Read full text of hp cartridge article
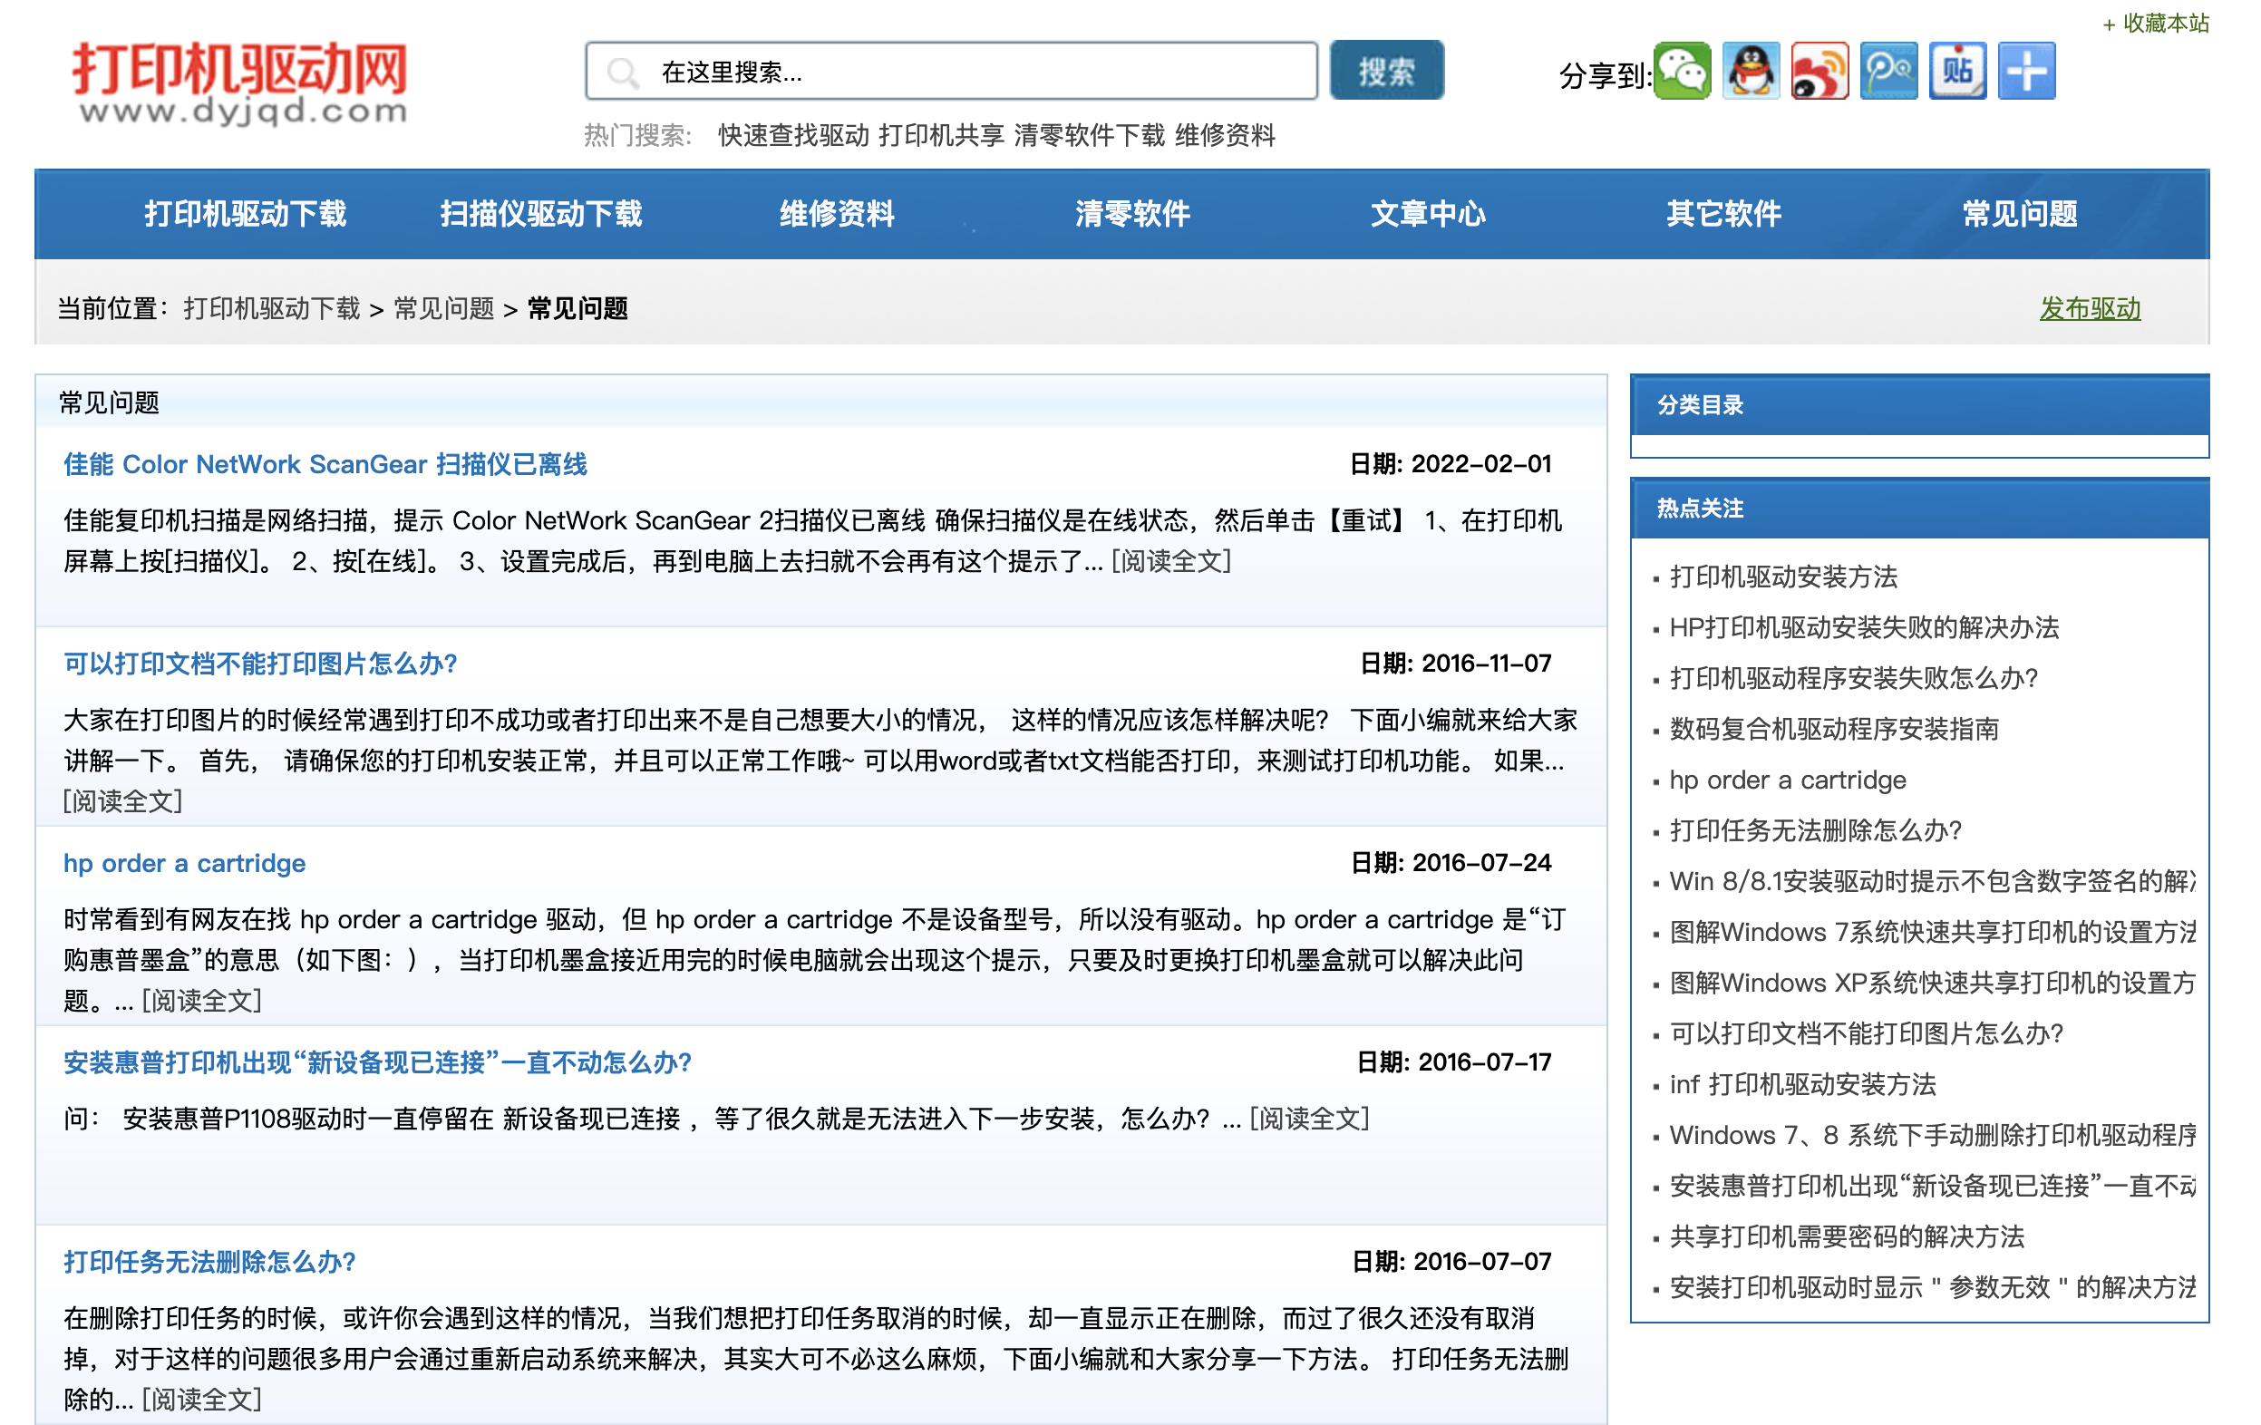2261x1425 pixels. [x=202, y=1001]
